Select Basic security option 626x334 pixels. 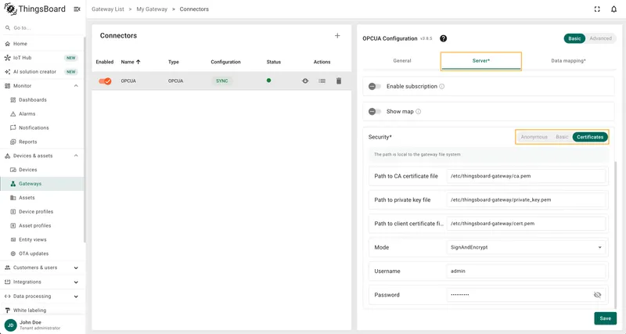562,137
